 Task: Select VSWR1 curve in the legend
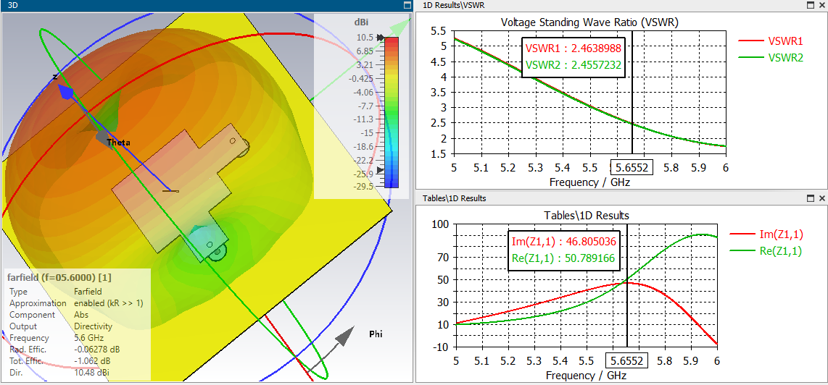point(769,41)
